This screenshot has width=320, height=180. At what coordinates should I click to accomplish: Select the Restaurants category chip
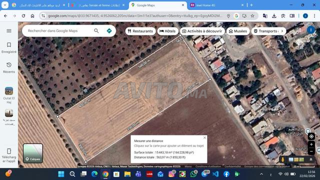tap(140, 31)
